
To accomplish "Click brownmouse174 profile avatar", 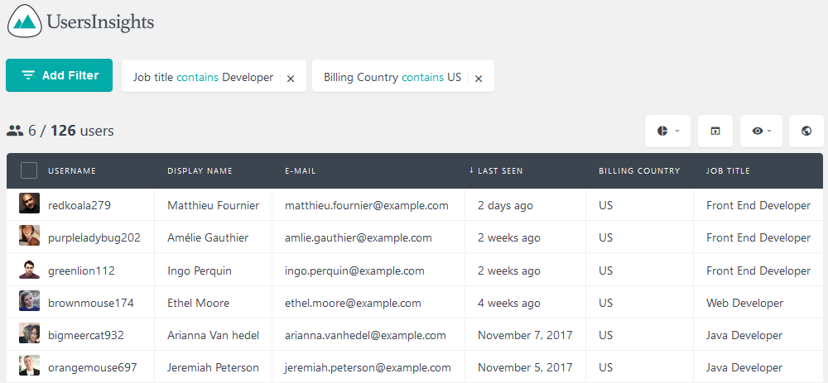I will click(x=29, y=301).
